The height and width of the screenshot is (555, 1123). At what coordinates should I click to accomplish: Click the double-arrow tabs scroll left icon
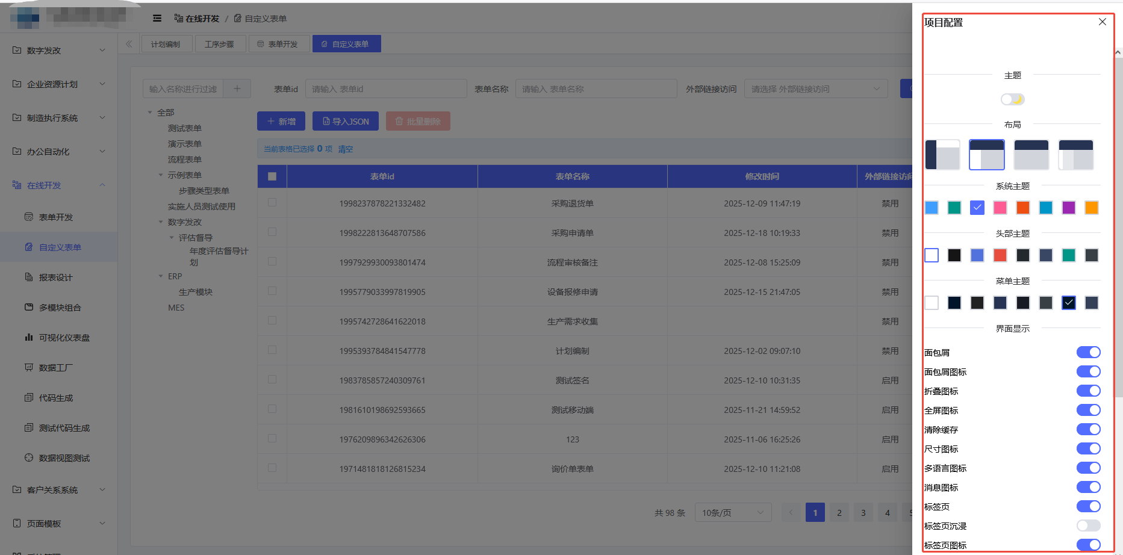click(129, 44)
